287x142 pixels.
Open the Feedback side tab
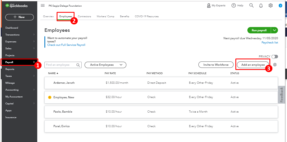pyautogui.click(x=281, y=95)
